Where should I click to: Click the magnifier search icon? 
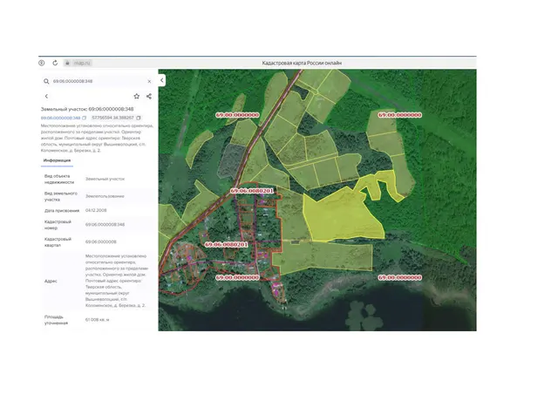click(x=46, y=81)
